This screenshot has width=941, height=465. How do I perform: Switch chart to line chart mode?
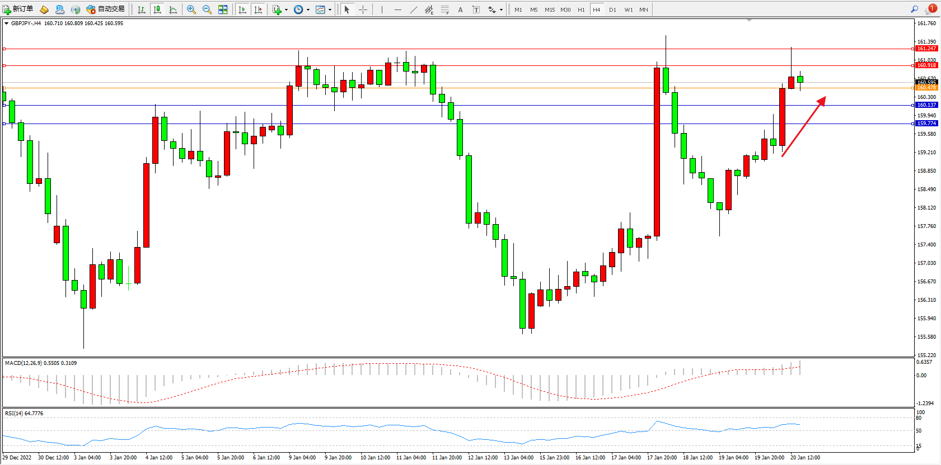coord(173,10)
